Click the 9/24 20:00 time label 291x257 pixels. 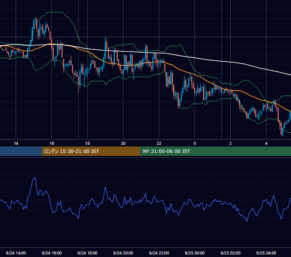click(x=123, y=253)
